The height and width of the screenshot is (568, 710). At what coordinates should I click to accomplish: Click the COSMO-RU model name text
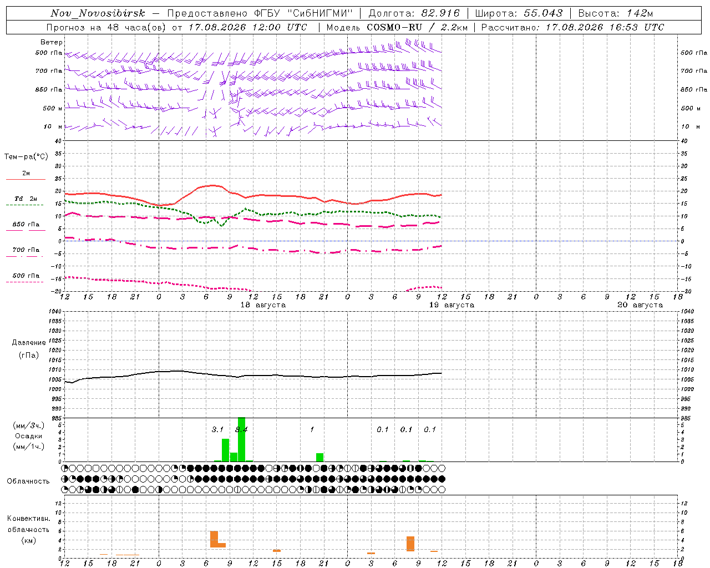click(394, 27)
